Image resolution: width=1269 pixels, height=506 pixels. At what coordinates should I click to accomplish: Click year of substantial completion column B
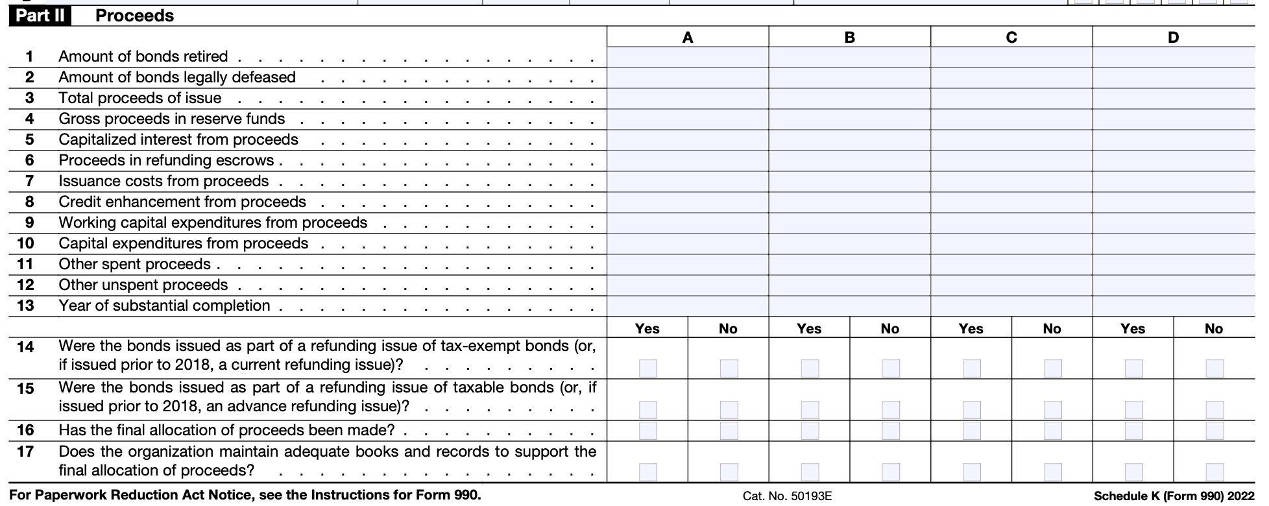pyautogui.click(x=849, y=306)
